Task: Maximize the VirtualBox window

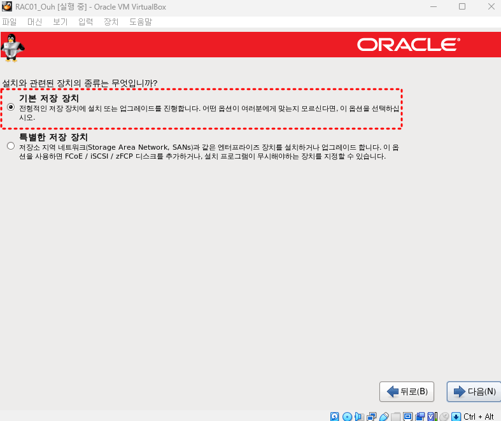Action: pyautogui.click(x=462, y=6)
